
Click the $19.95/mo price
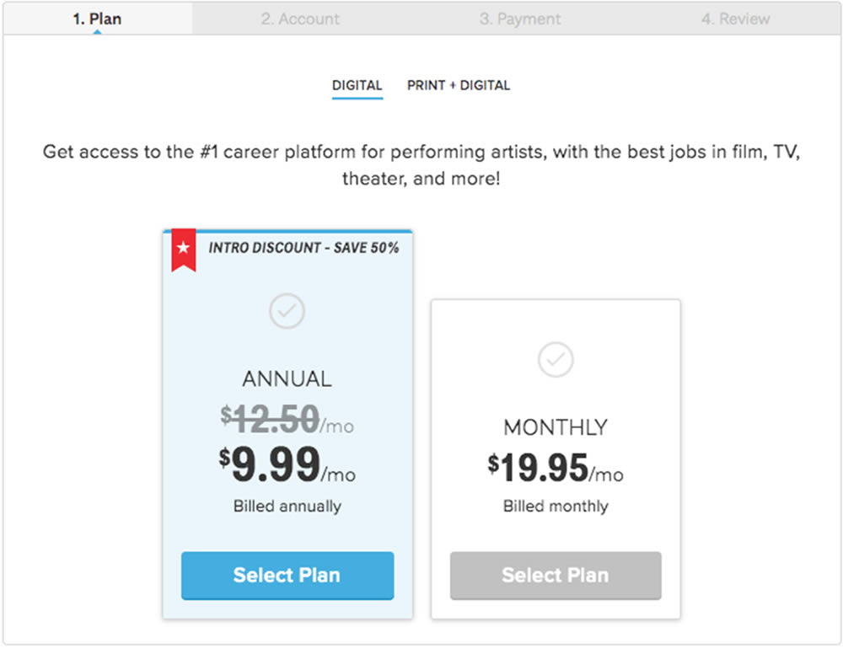pos(556,468)
